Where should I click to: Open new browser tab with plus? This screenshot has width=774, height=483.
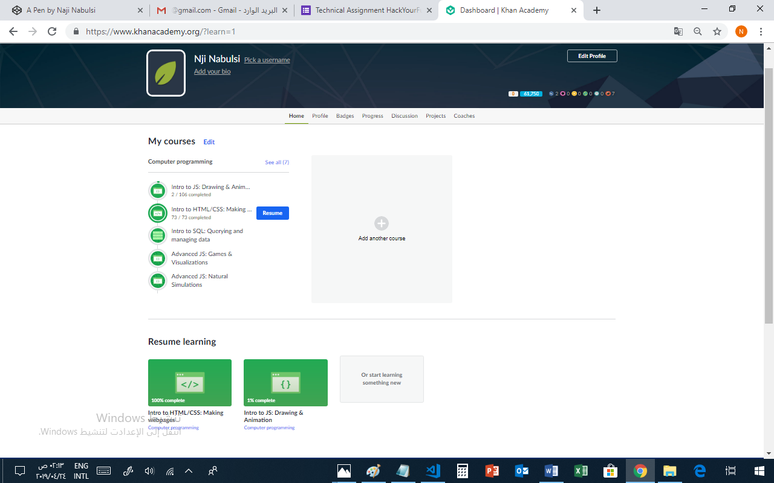pos(597,10)
